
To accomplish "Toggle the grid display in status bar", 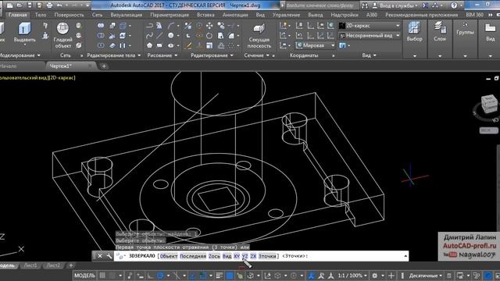I will click(102, 276).
